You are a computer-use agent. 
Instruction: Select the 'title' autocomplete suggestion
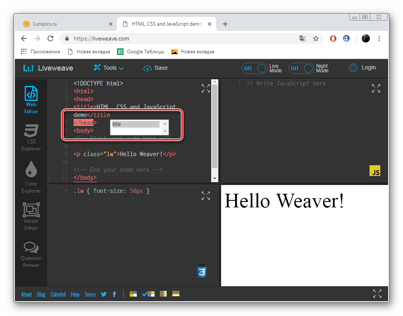coord(136,124)
